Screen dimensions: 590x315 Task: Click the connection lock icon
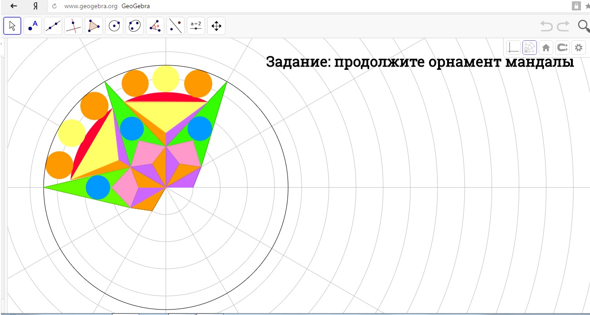pos(576,6)
